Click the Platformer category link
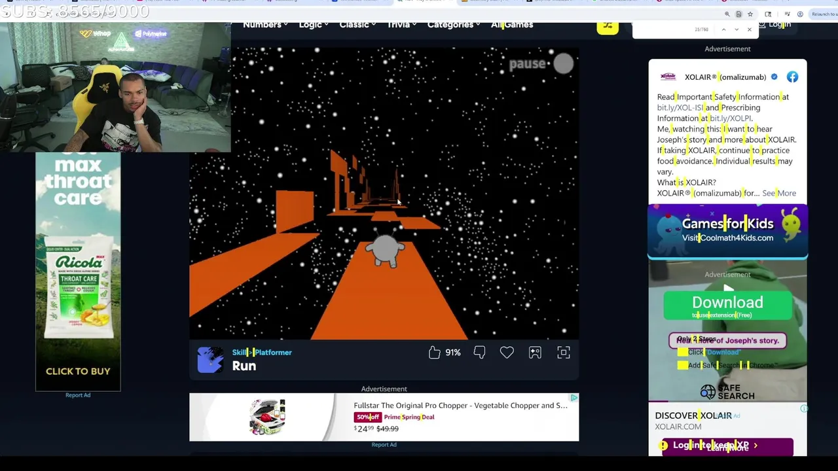 coord(273,353)
